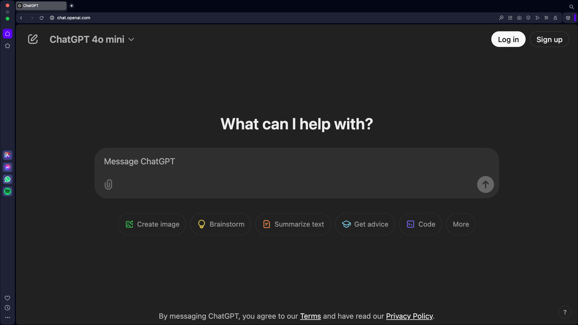Open history with the sidebar clock icon

pyautogui.click(x=8, y=308)
